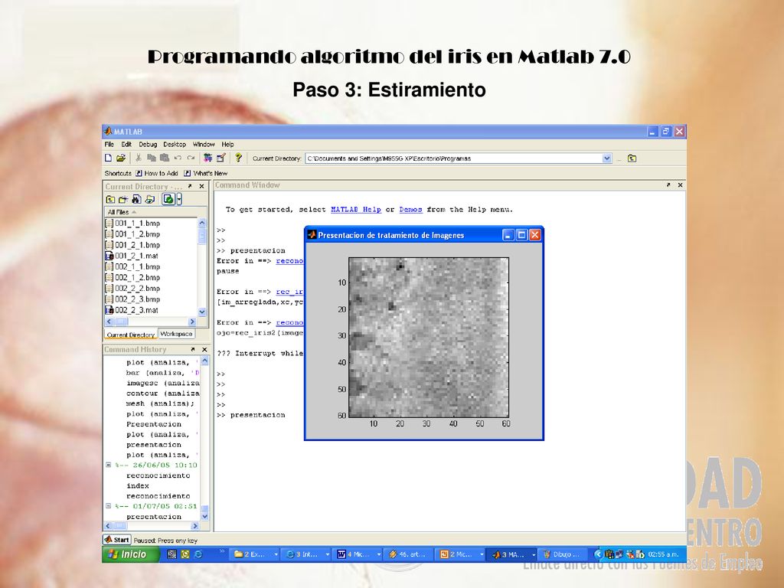Click the file list scroll-down arrow

(202, 312)
